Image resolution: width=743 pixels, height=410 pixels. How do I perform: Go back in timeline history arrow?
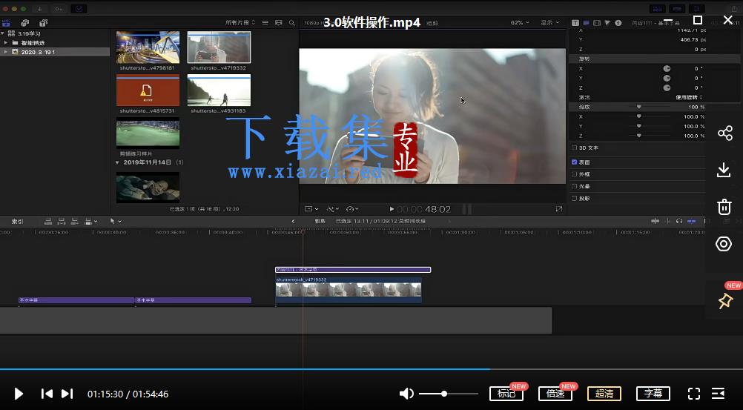coord(293,222)
